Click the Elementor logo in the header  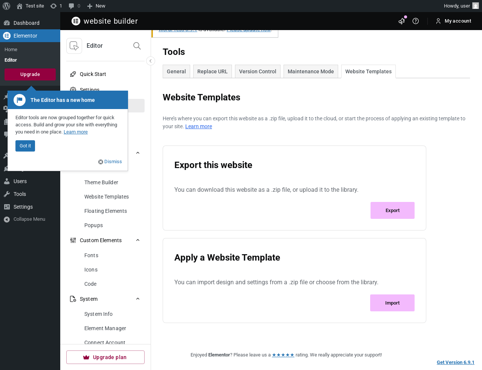[x=76, y=21]
